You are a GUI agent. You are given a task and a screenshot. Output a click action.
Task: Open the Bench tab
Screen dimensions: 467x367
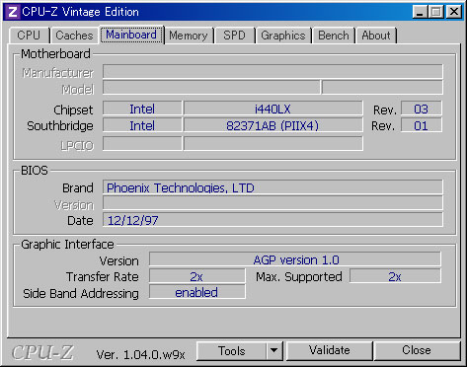[x=334, y=36]
